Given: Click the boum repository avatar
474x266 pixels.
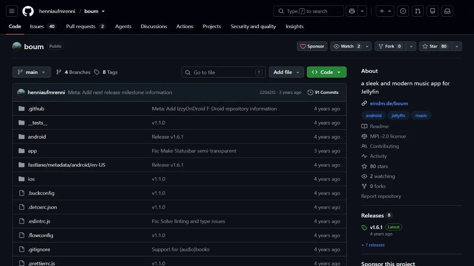Looking at the screenshot, I should click(17, 47).
